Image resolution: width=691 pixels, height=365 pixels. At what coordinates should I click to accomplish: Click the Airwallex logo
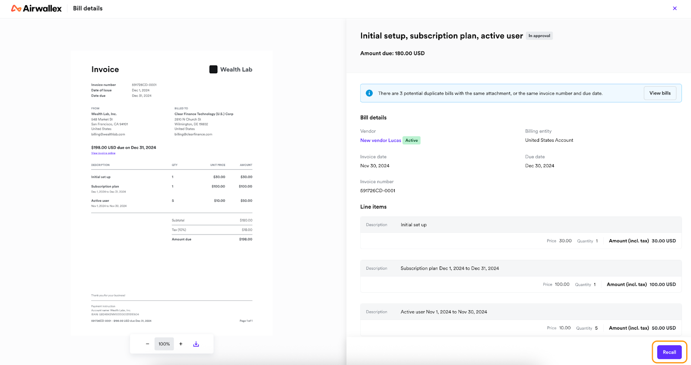point(36,9)
